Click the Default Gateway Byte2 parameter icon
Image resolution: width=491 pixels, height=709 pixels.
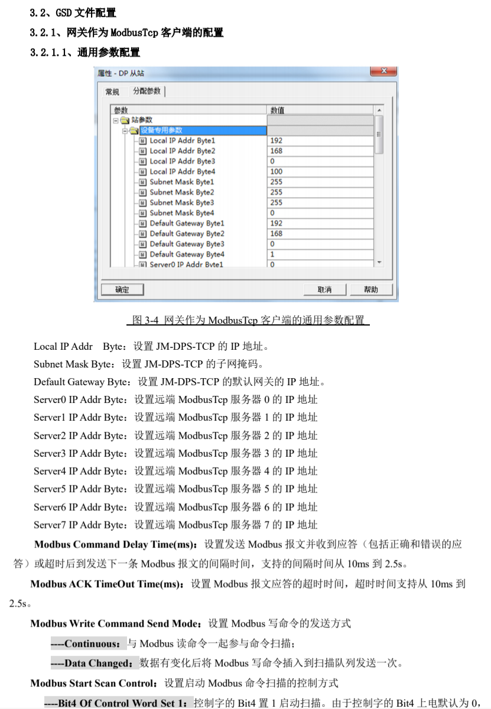[x=142, y=234]
